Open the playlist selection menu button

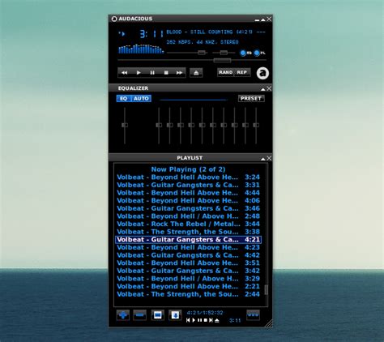(x=158, y=315)
